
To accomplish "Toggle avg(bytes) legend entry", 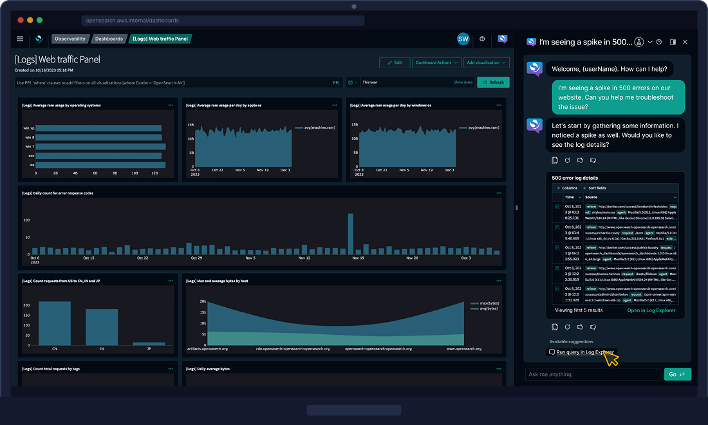I will (484, 308).
